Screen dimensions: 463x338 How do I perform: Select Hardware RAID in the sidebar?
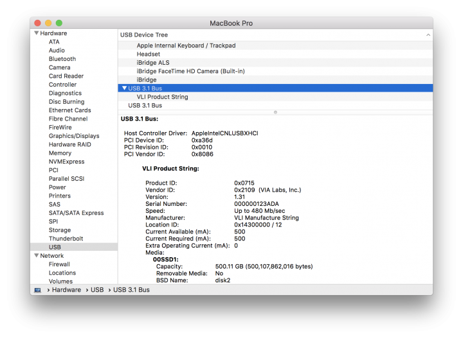(x=69, y=144)
